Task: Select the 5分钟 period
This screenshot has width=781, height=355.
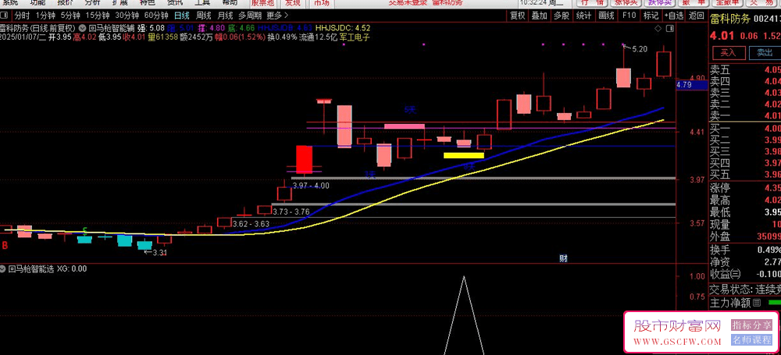Action: [x=70, y=16]
